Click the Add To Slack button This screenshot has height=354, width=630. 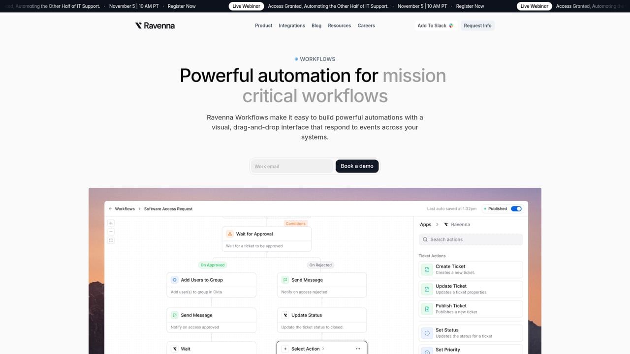click(x=436, y=26)
